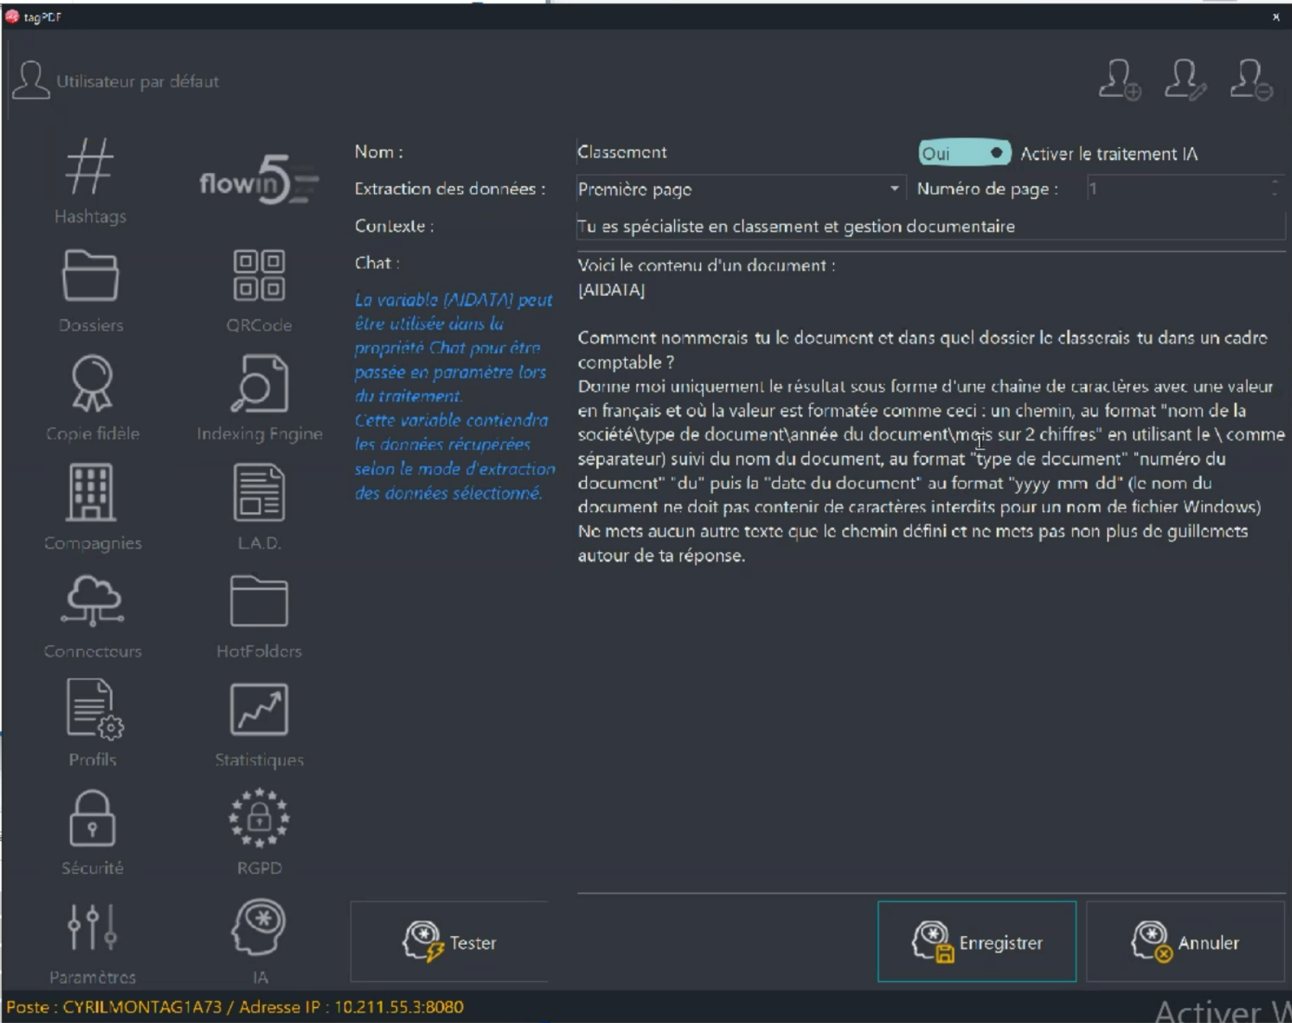The width and height of the screenshot is (1292, 1023).
Task: Click the Poste and Adresse IP status text
Action: (235, 1006)
